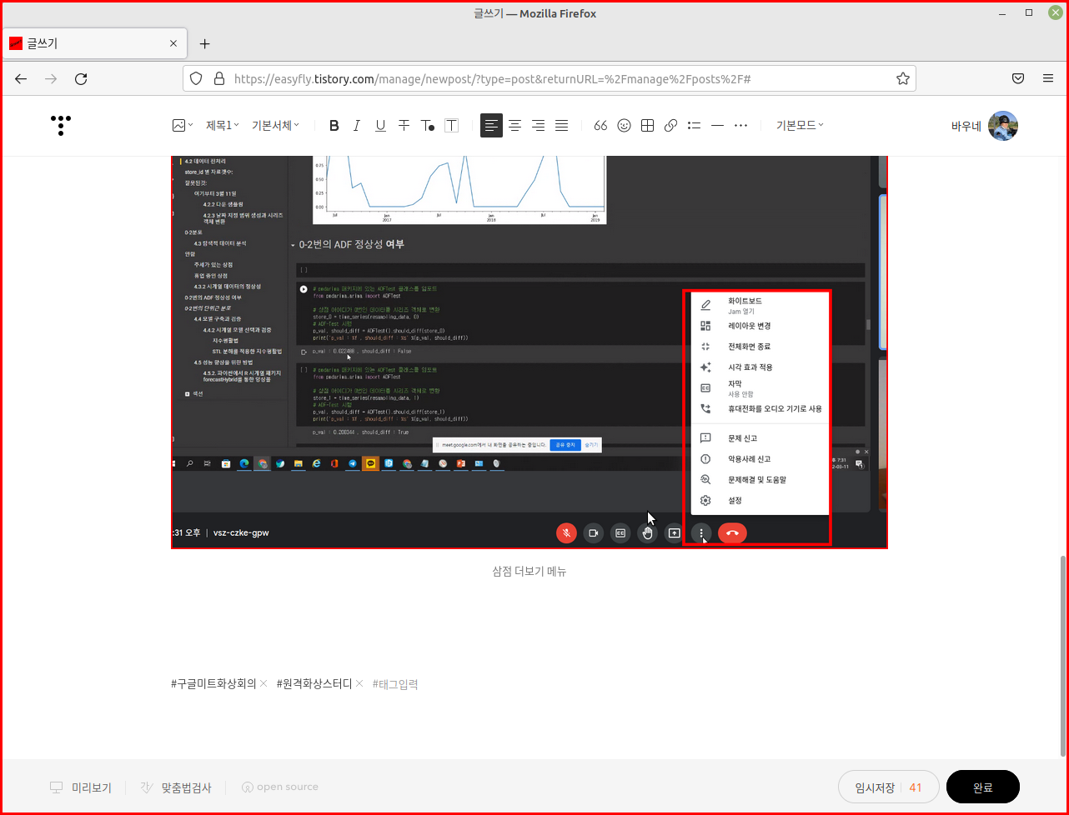Click the Bold formatting icon
This screenshot has width=1069, height=815.
pos(334,126)
